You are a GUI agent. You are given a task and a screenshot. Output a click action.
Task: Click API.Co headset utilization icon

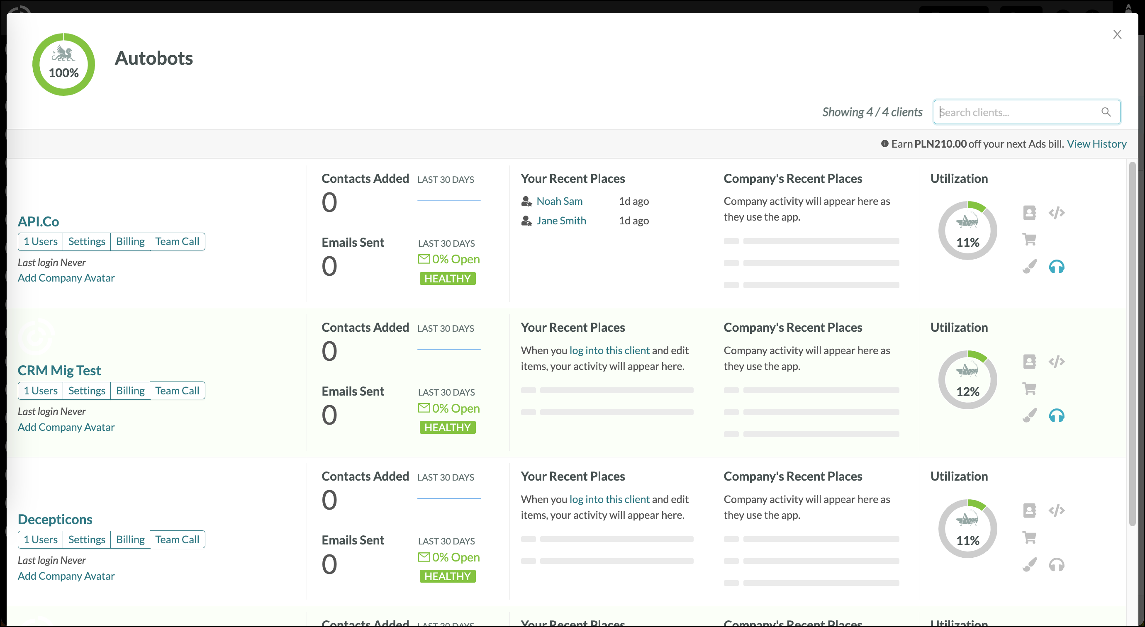pos(1057,267)
